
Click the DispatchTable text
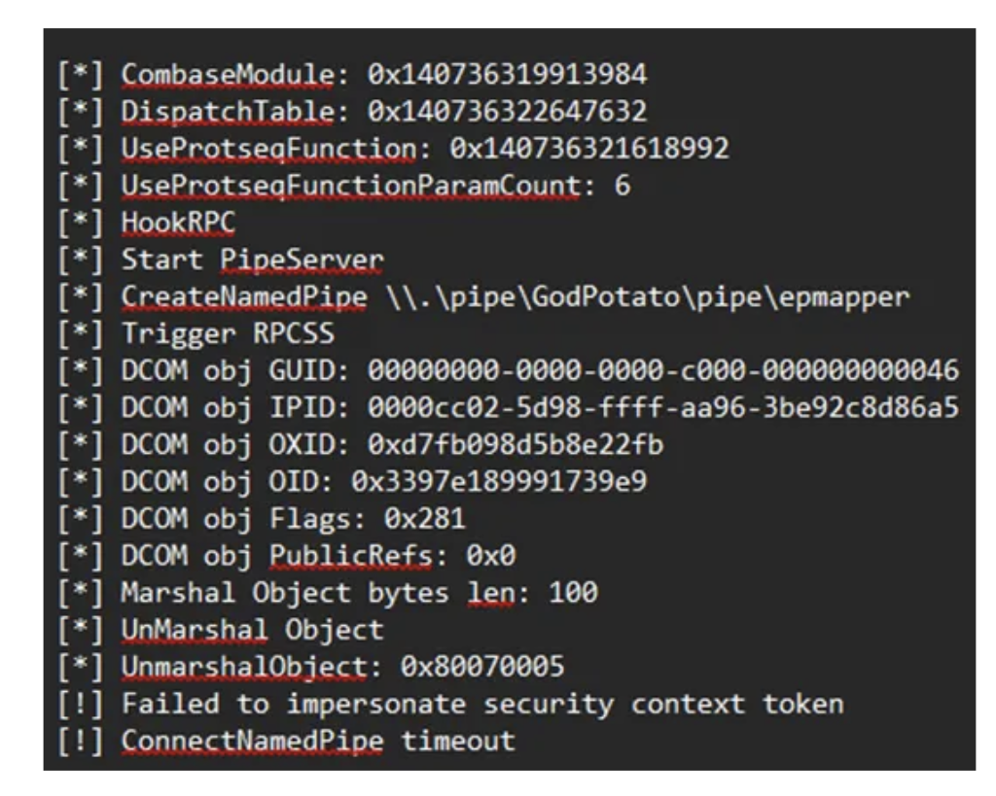coord(228,112)
